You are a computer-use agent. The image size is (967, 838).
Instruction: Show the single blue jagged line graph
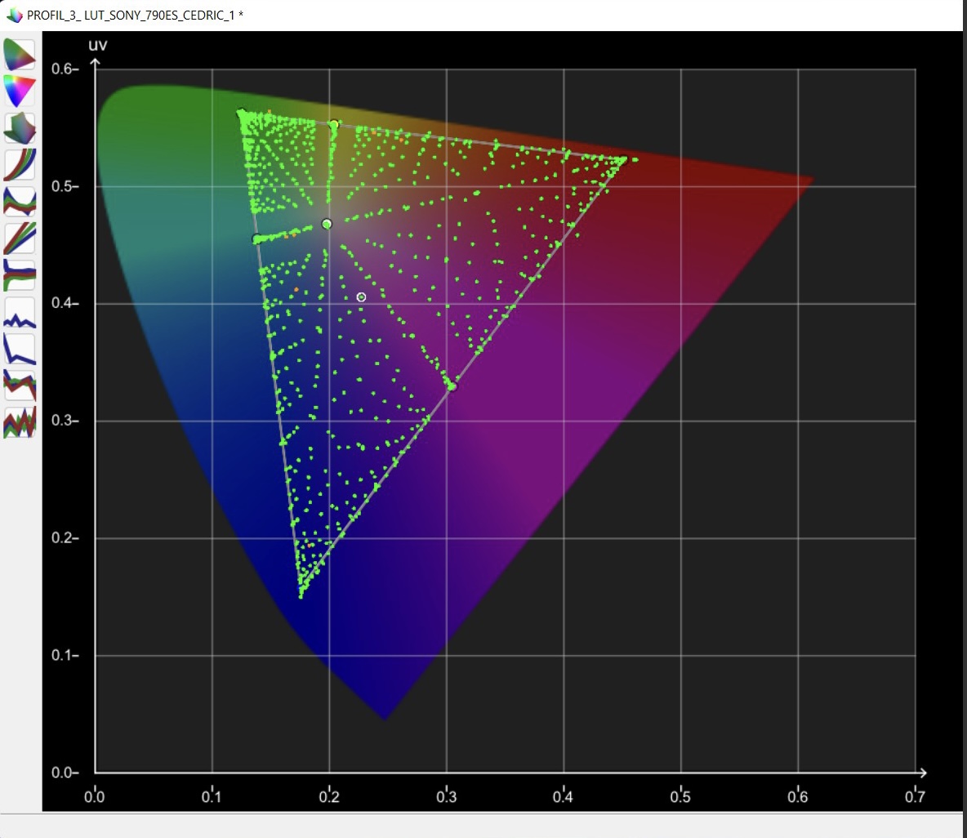coord(20,312)
